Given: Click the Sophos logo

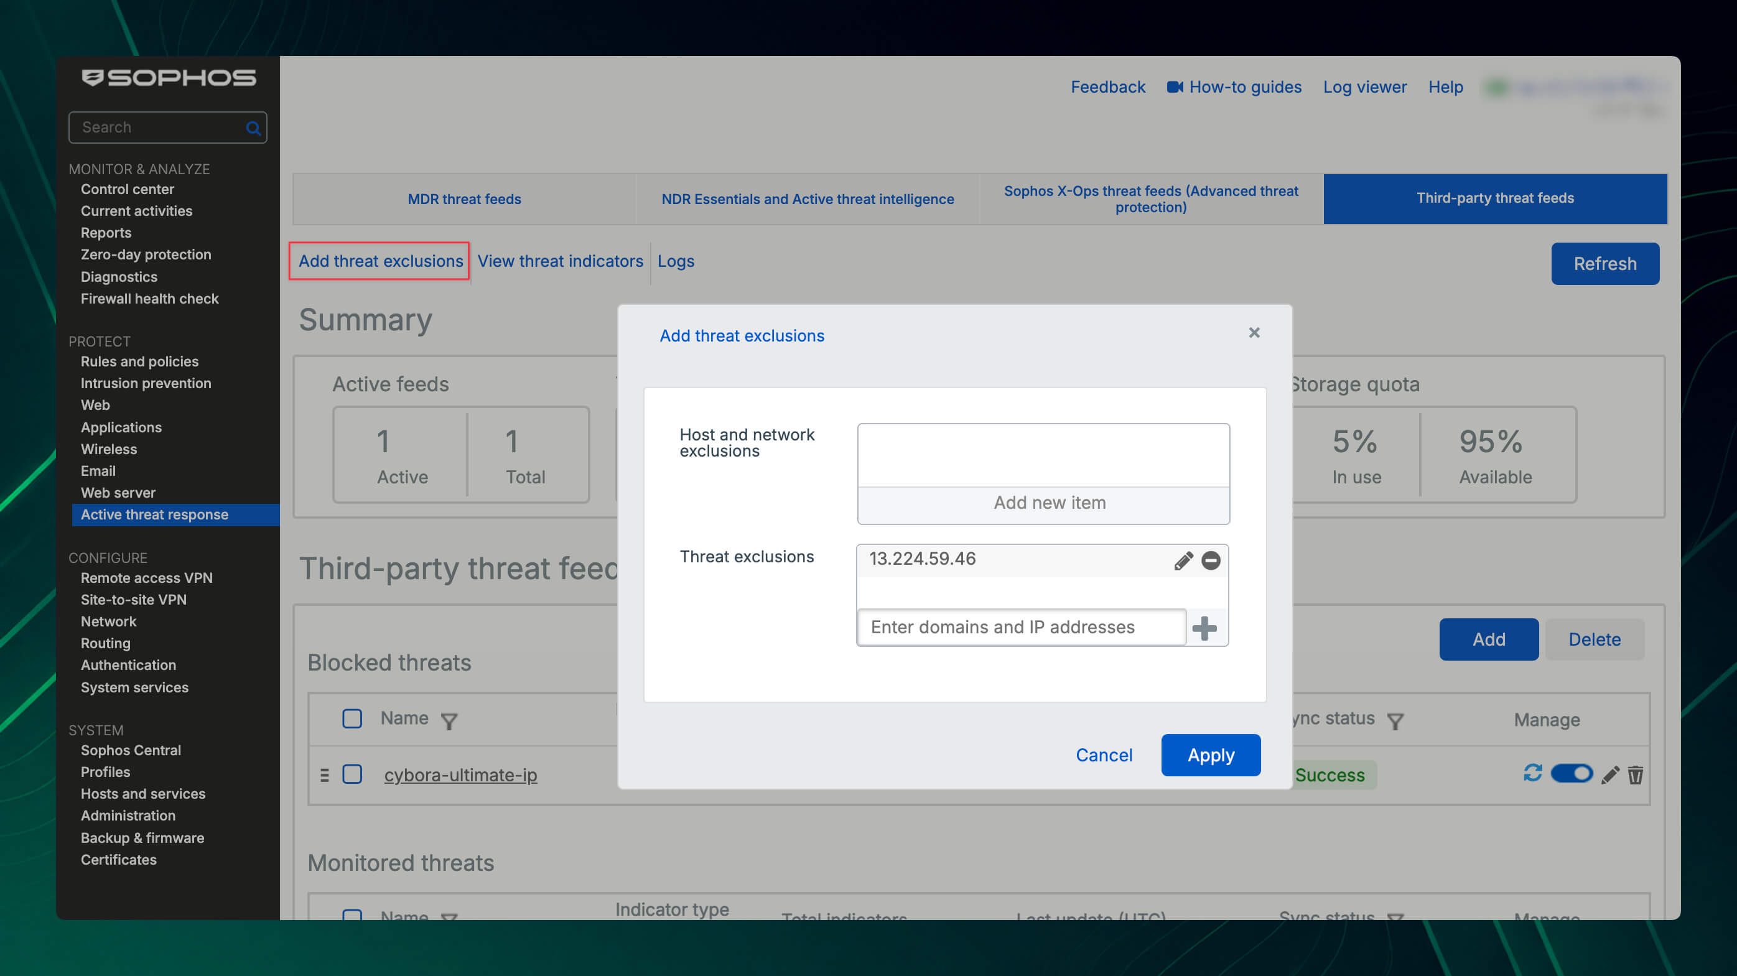Looking at the screenshot, I should tap(169, 78).
